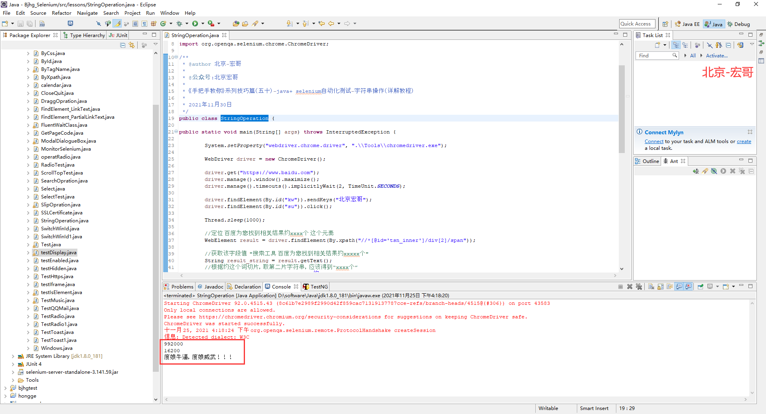Screen dimensions: 766x414
Task: Click New Task icon in Task List
Action: [657, 45]
